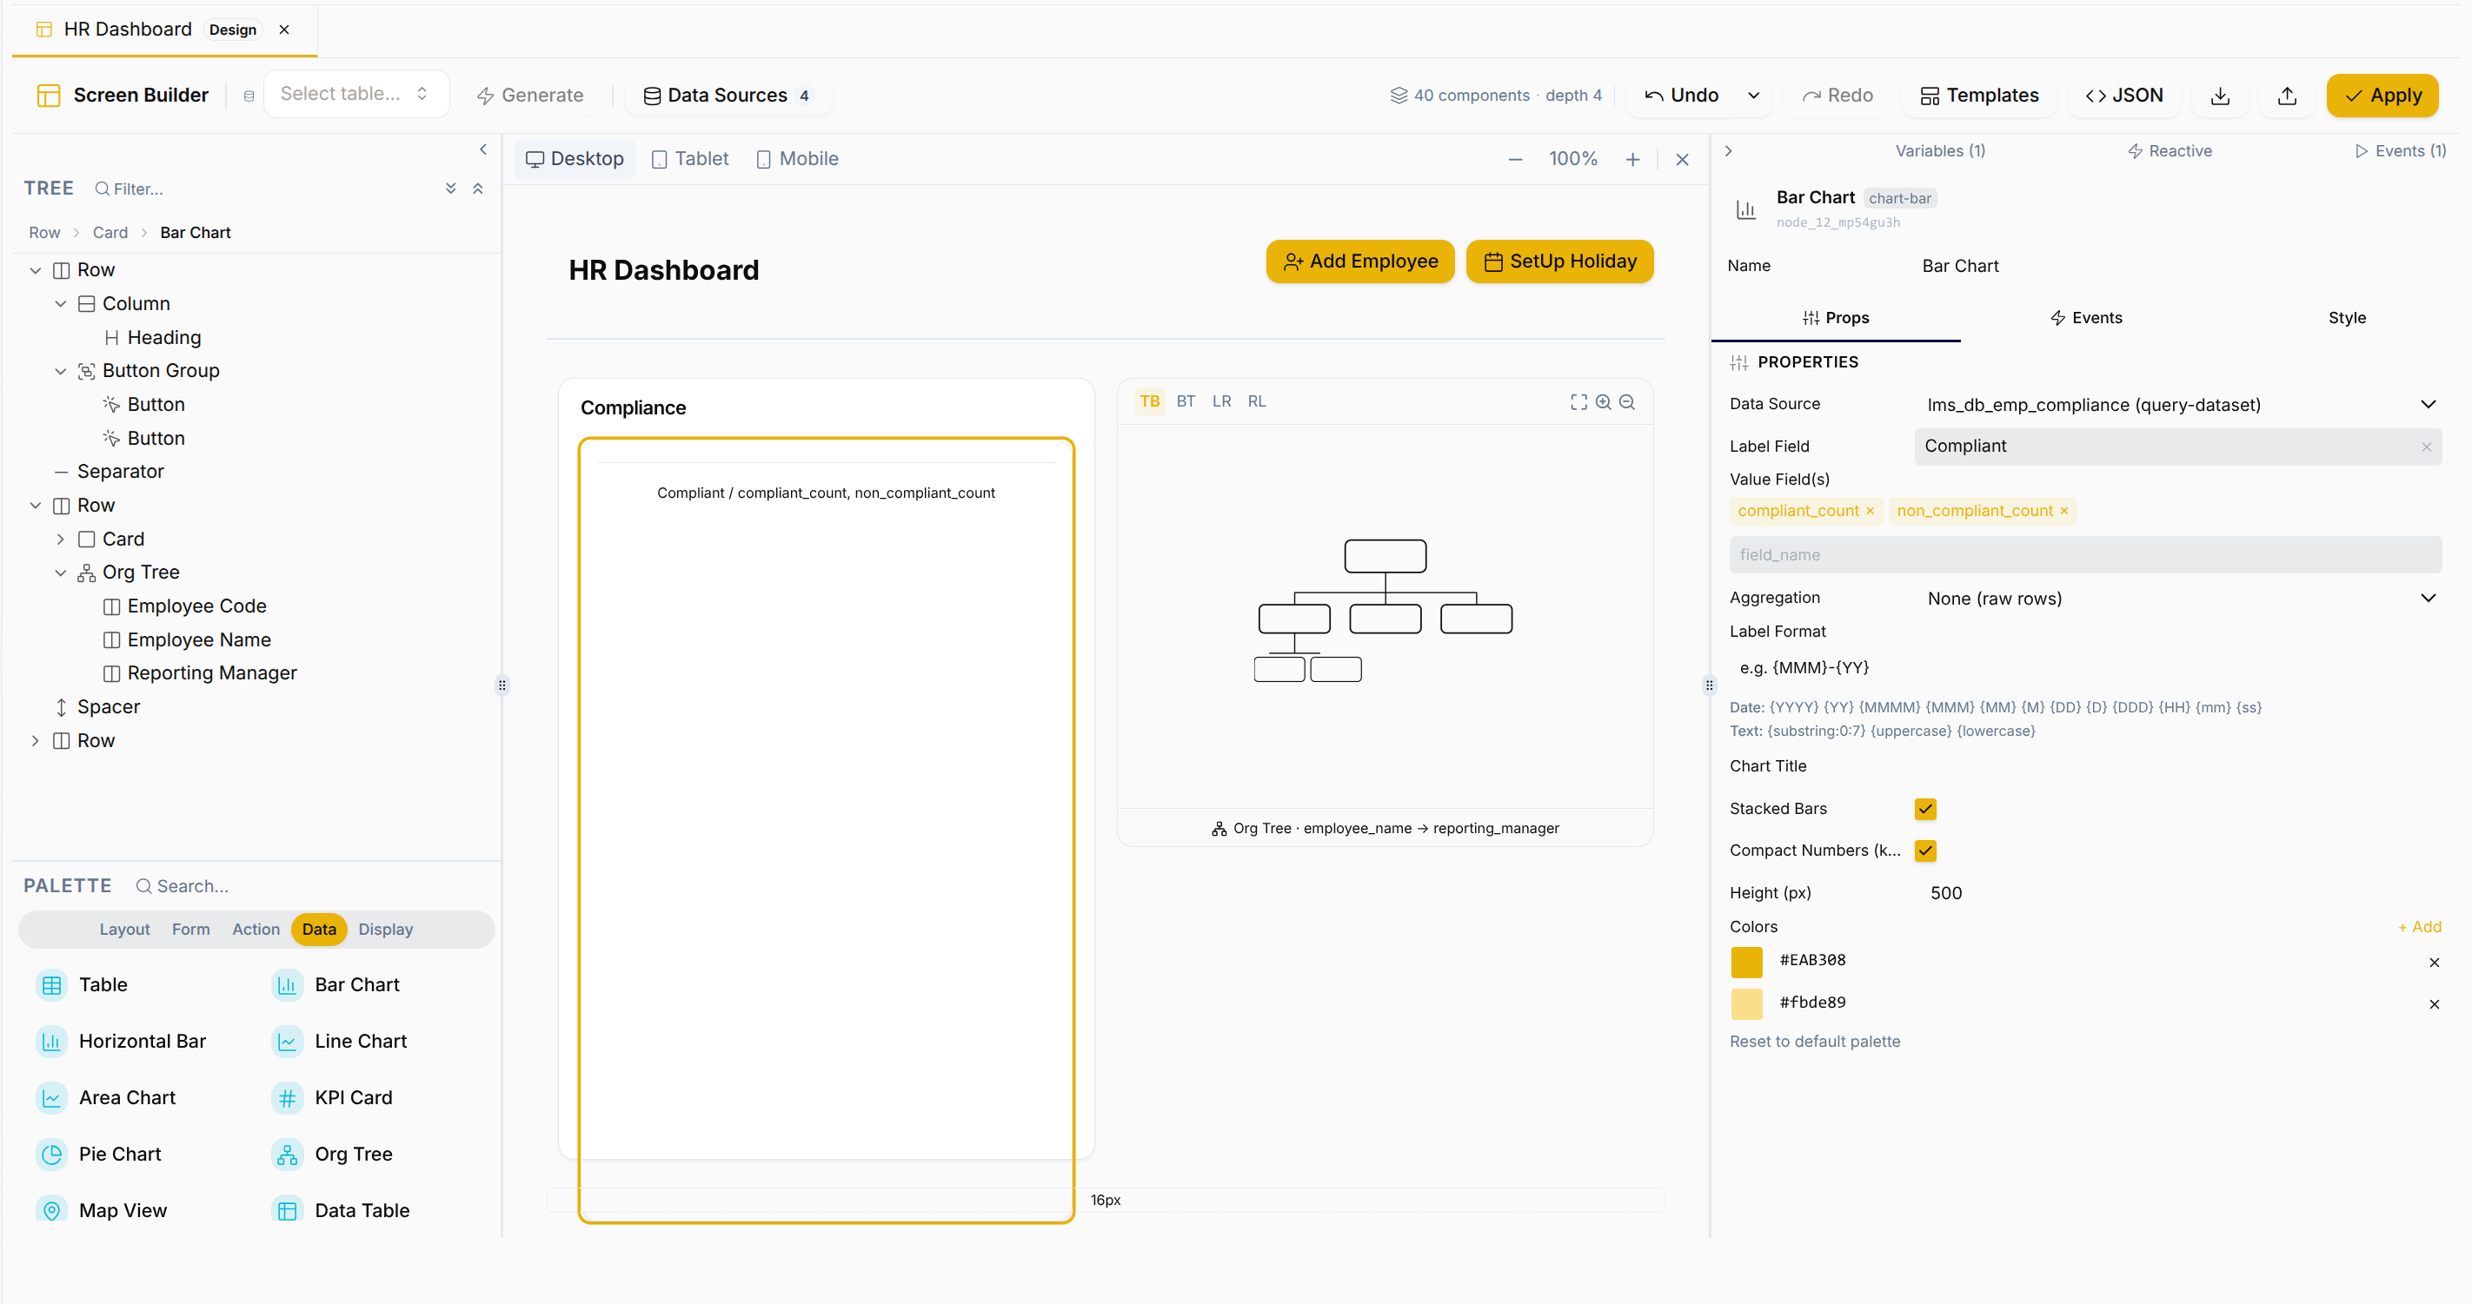Set org tree direction to LR
2472x1304 pixels.
pos(1220,401)
